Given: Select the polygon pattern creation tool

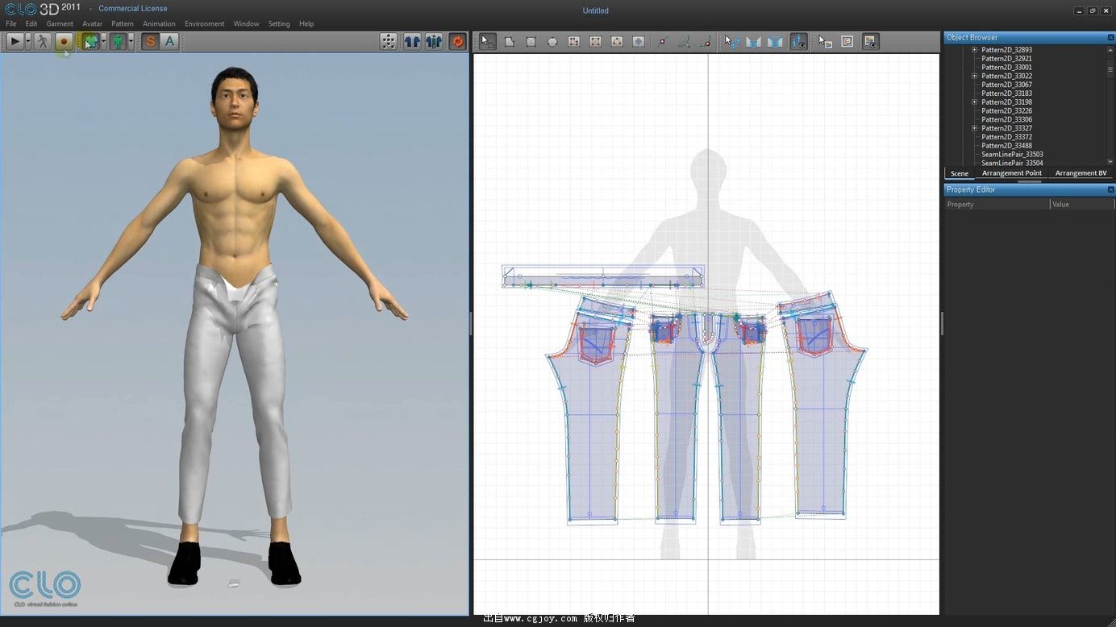Looking at the screenshot, I should (x=510, y=41).
